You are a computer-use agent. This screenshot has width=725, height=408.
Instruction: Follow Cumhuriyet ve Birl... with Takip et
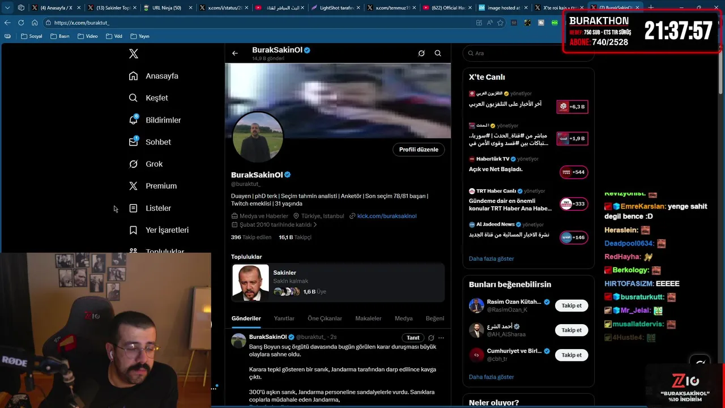[x=572, y=355]
